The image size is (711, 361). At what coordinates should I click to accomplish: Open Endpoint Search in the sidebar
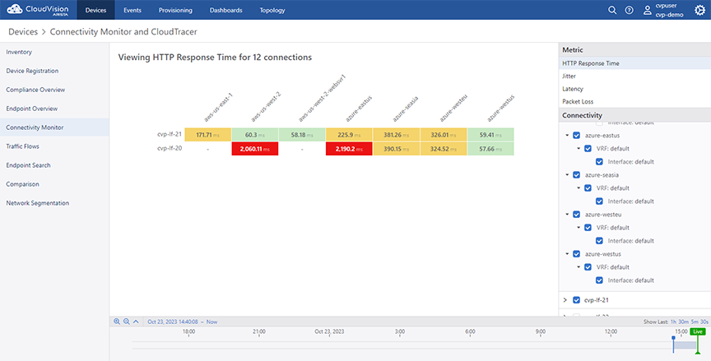(54, 165)
